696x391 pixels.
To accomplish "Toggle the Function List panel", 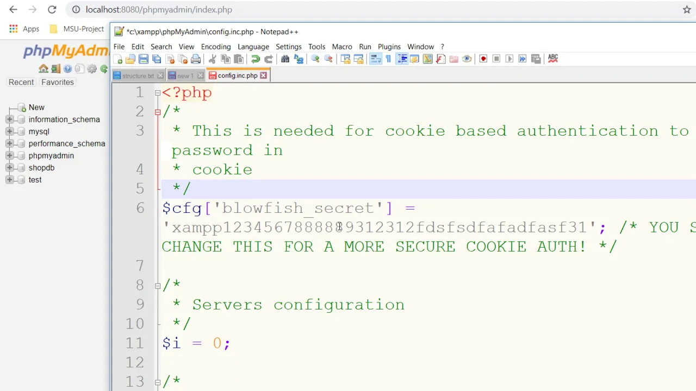I will click(440, 59).
